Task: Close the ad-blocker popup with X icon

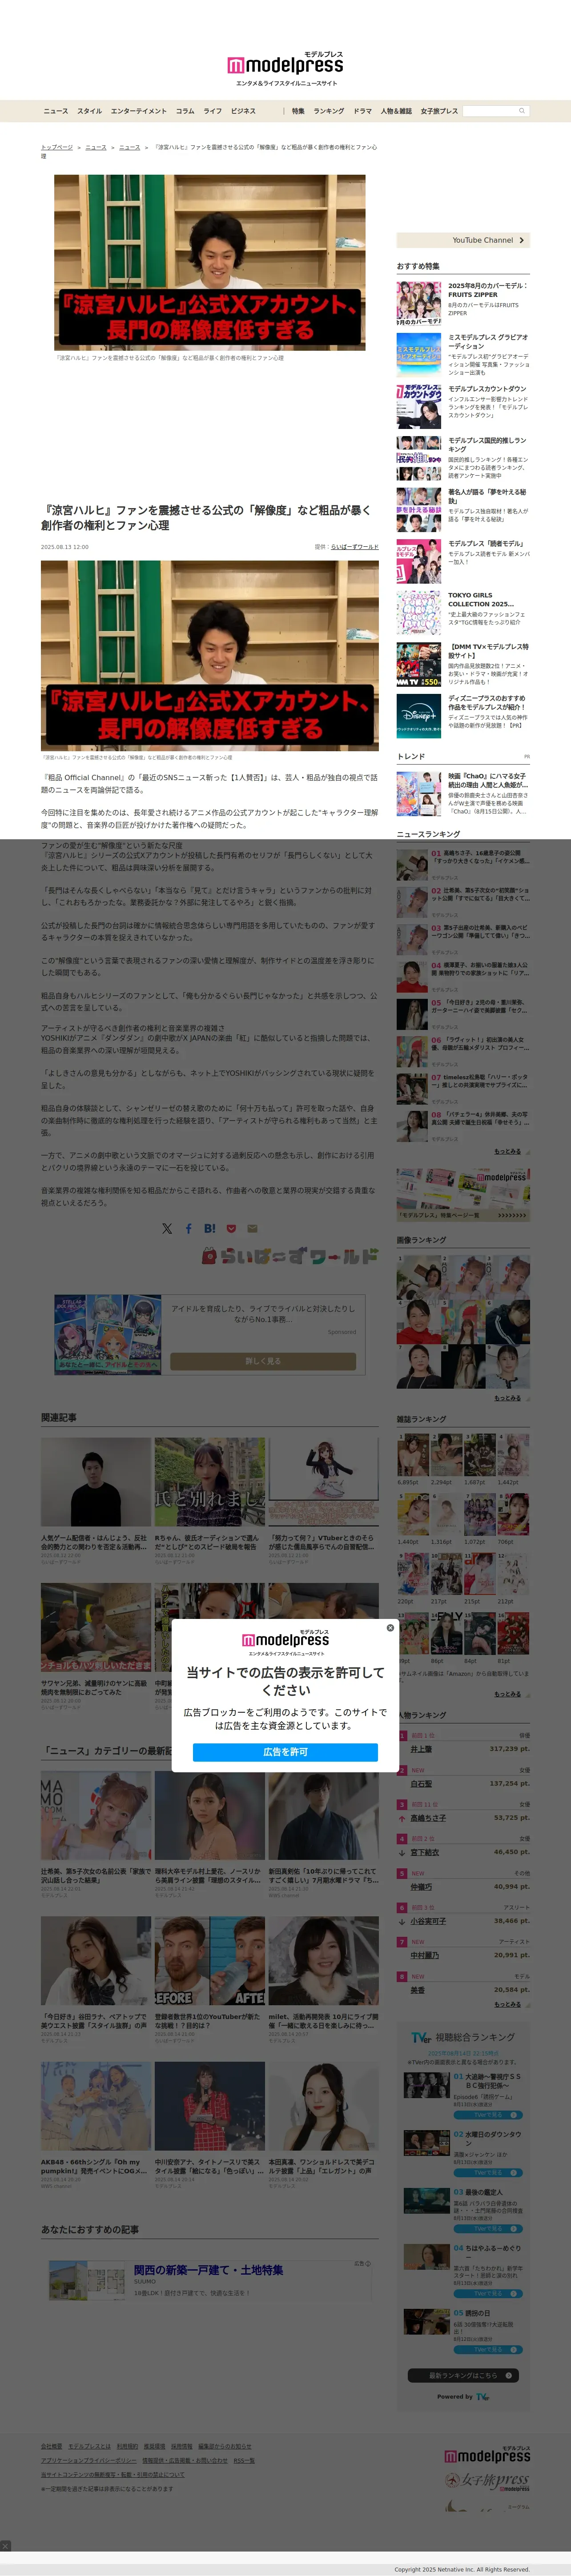Action: 390,1627
